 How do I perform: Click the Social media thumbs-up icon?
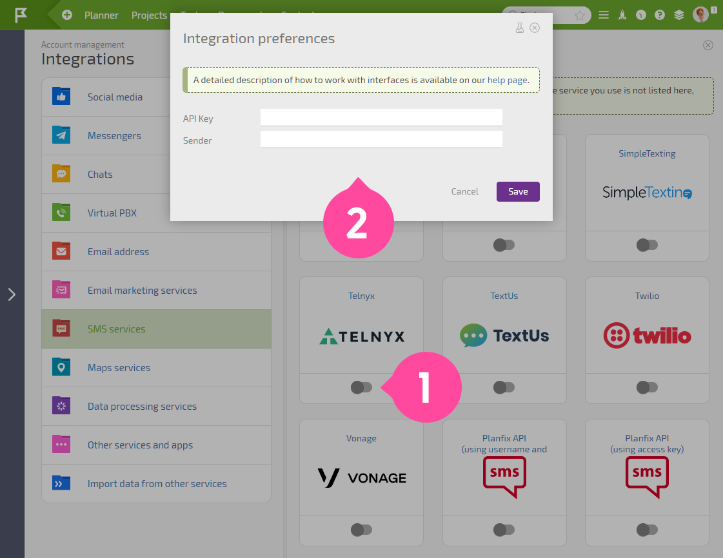61,96
